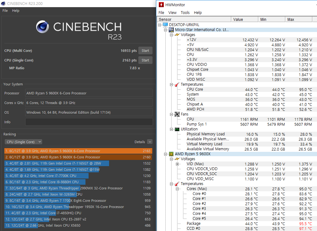Image resolution: width=317 pixels, height=231 pixels.
Task: Click the Max column header
Action: (x=299, y=19)
